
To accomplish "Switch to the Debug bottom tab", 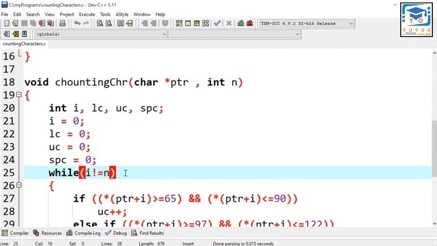I will (116, 233).
